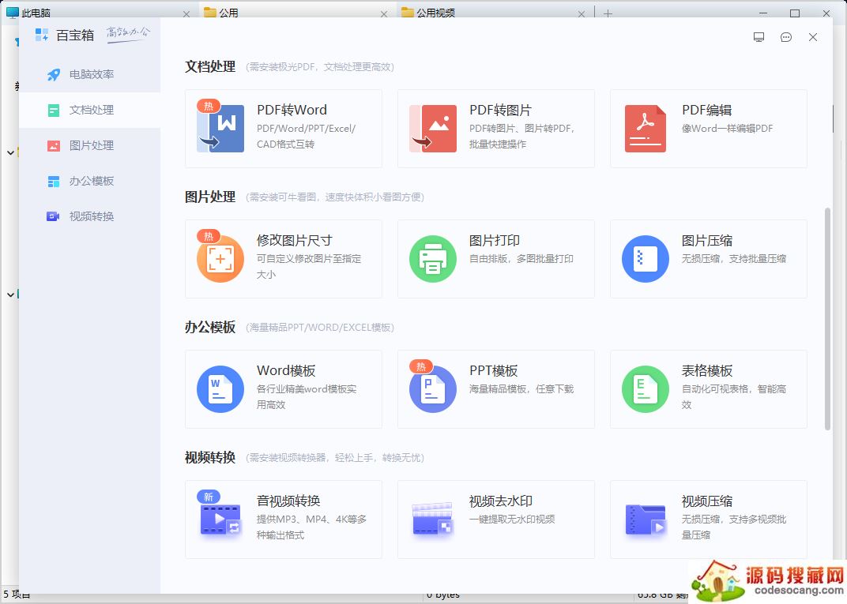Image resolution: width=847 pixels, height=604 pixels.
Task: Open the 图片压缩 compression tool
Action: coord(707,259)
